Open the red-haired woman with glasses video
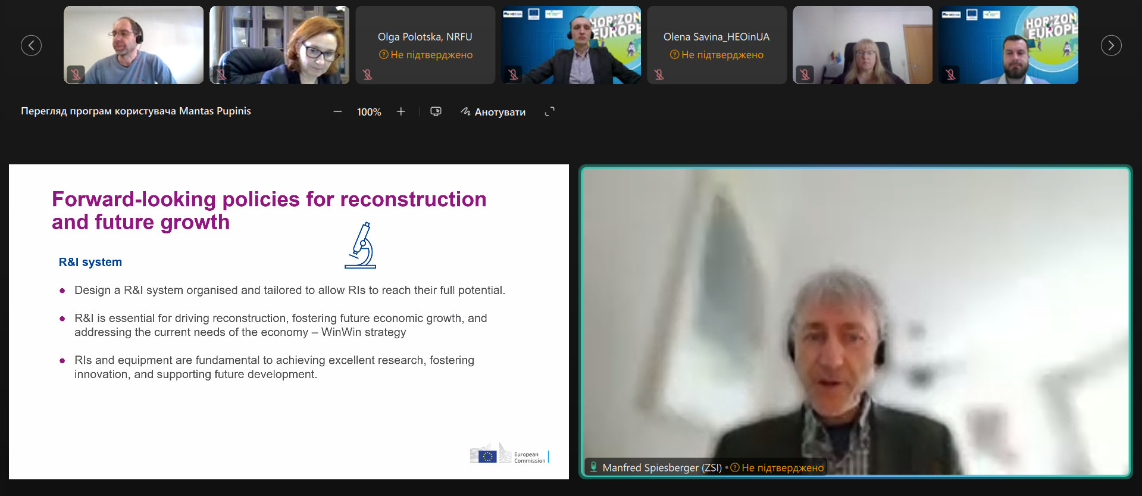The image size is (1142, 496). 279,45
